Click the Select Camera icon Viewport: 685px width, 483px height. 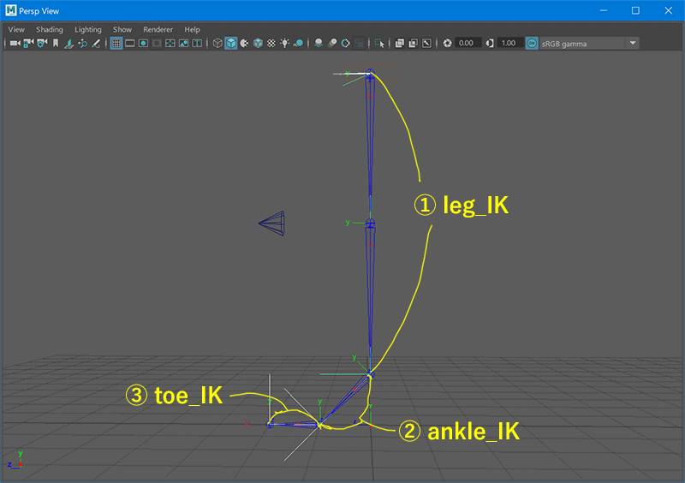pyautogui.click(x=15, y=44)
